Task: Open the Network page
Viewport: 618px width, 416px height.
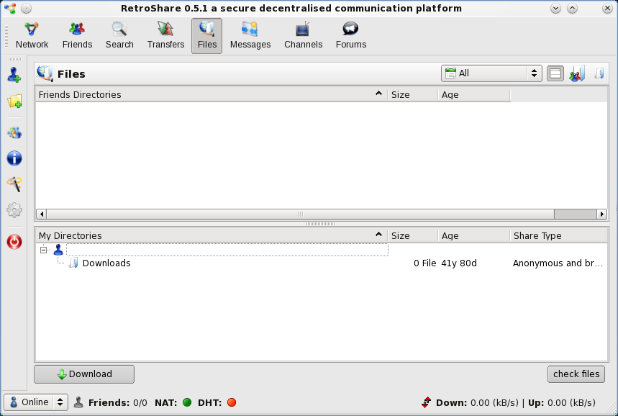Action: click(32, 36)
